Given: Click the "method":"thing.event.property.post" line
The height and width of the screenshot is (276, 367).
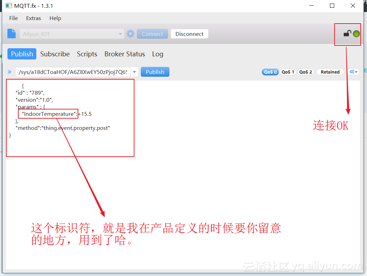Looking at the screenshot, I should coord(63,128).
